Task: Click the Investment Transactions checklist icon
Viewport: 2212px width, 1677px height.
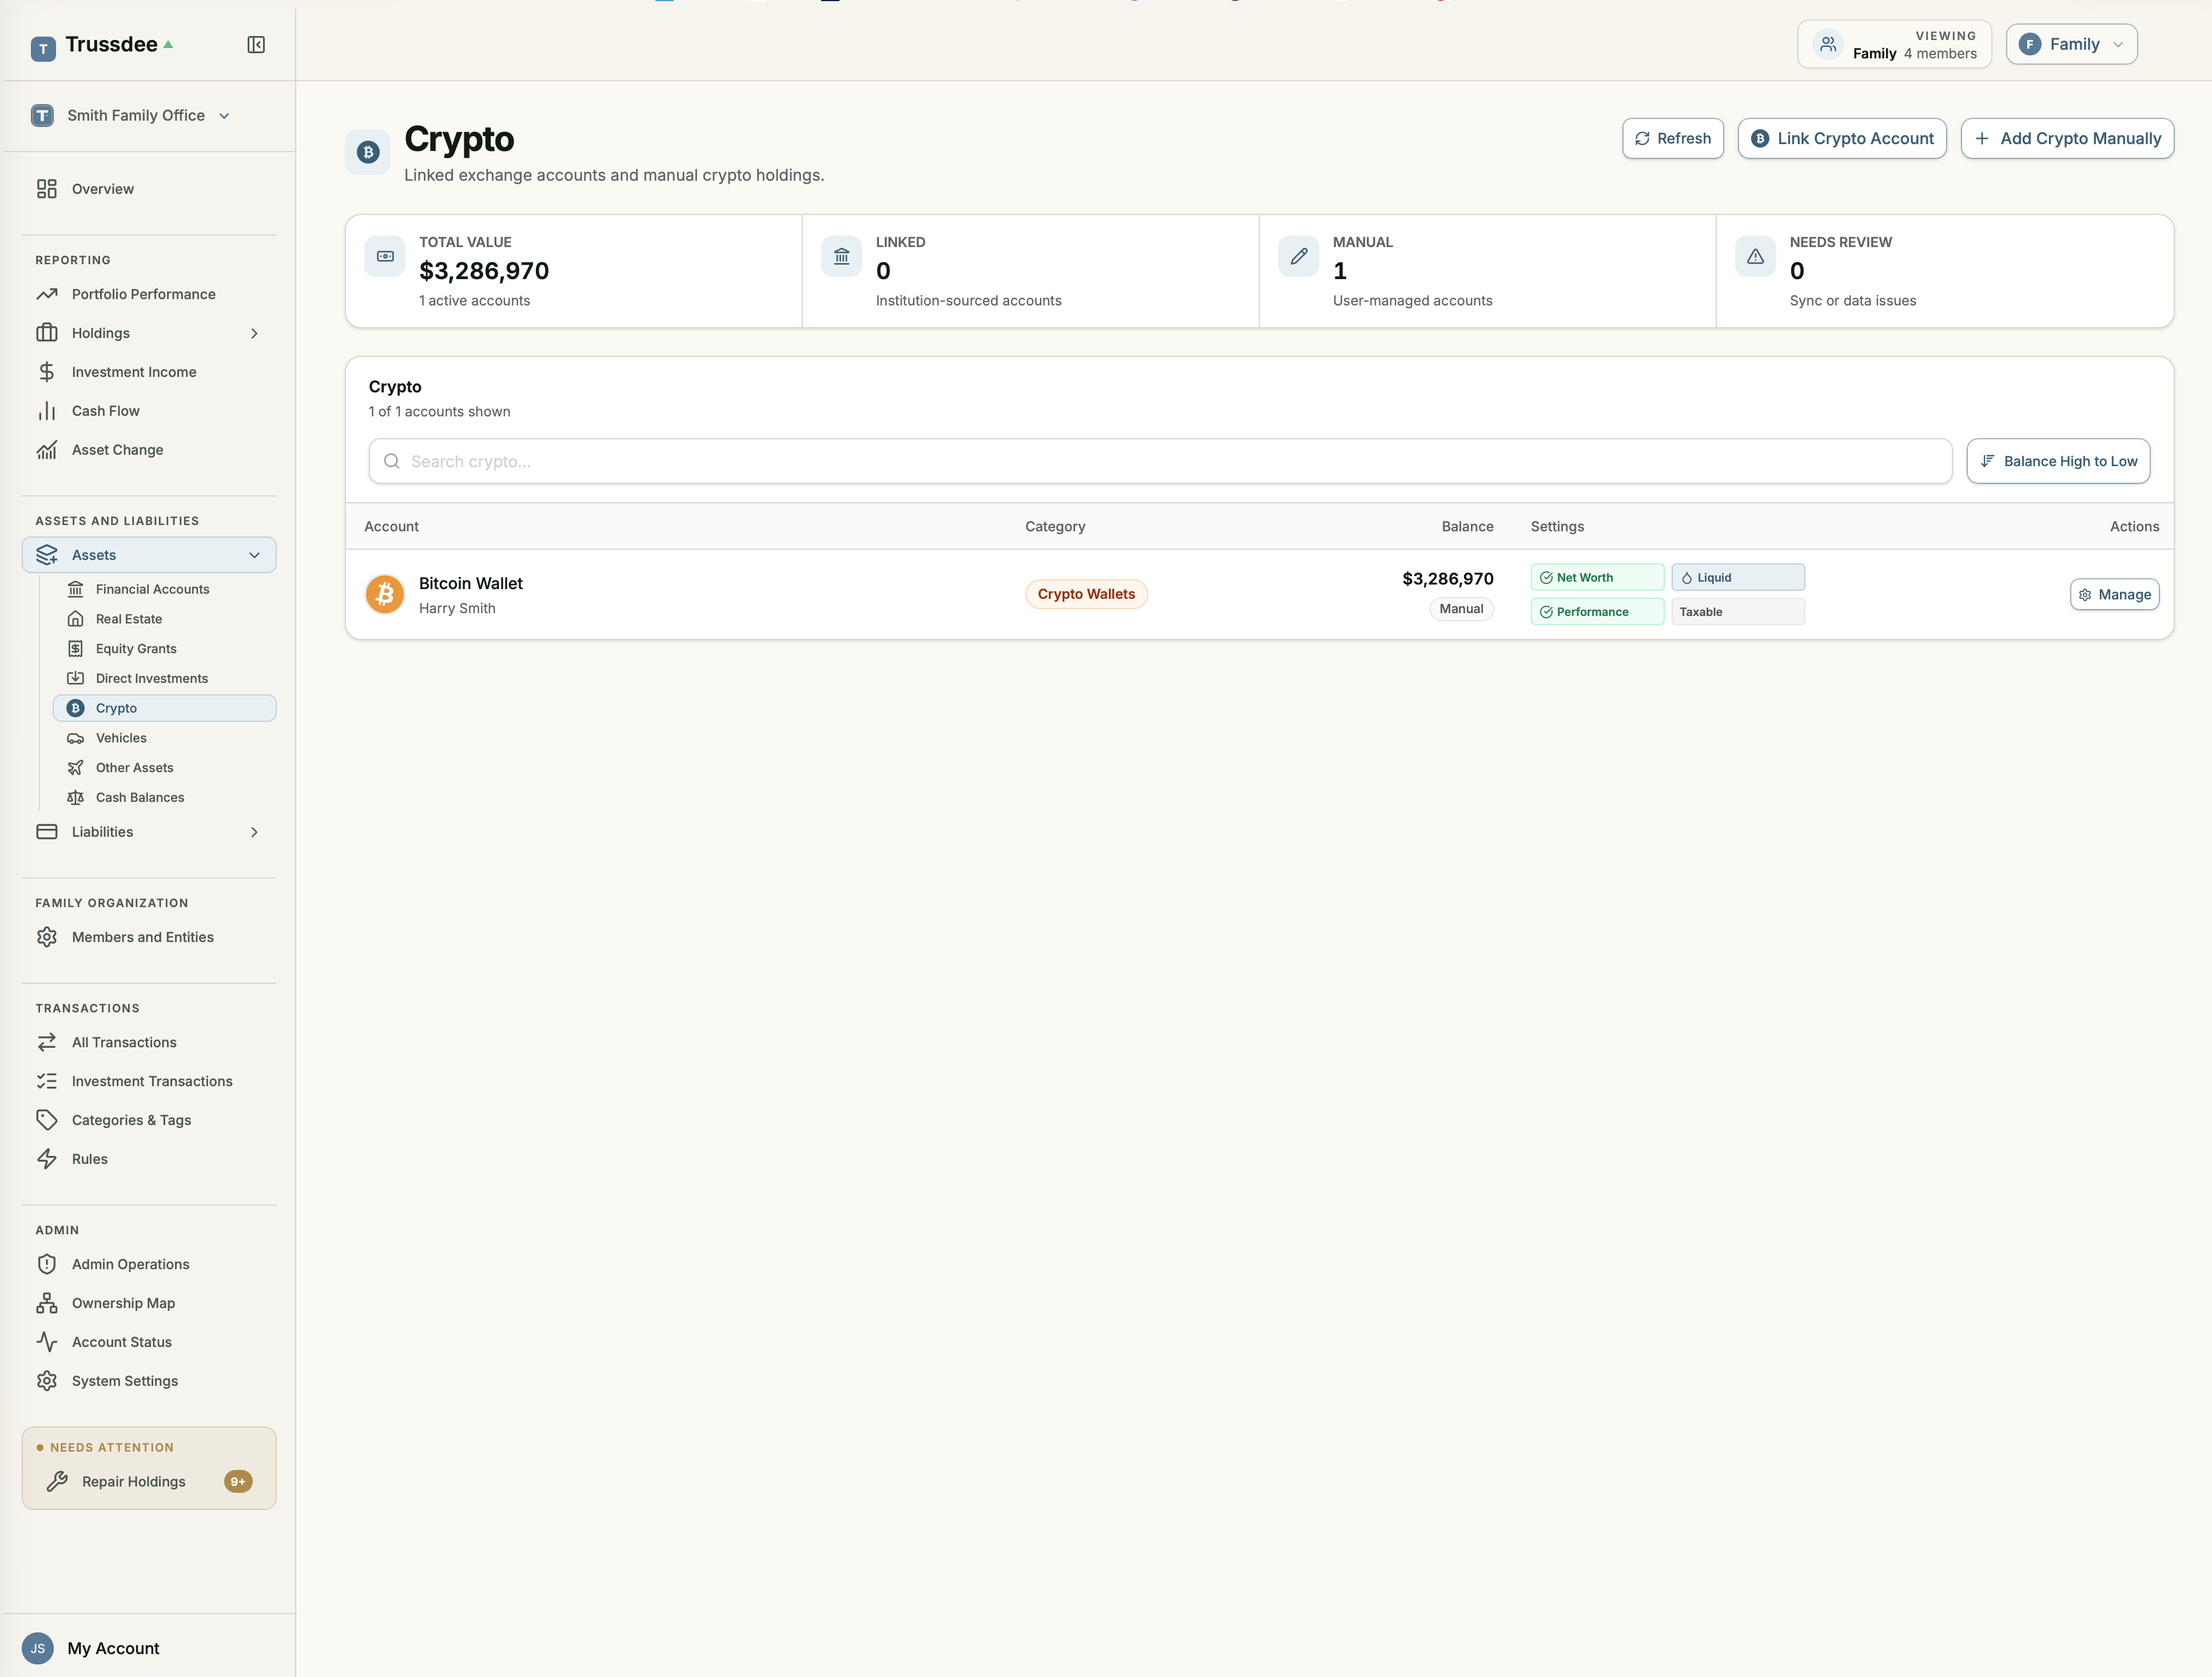Action: click(x=47, y=1081)
